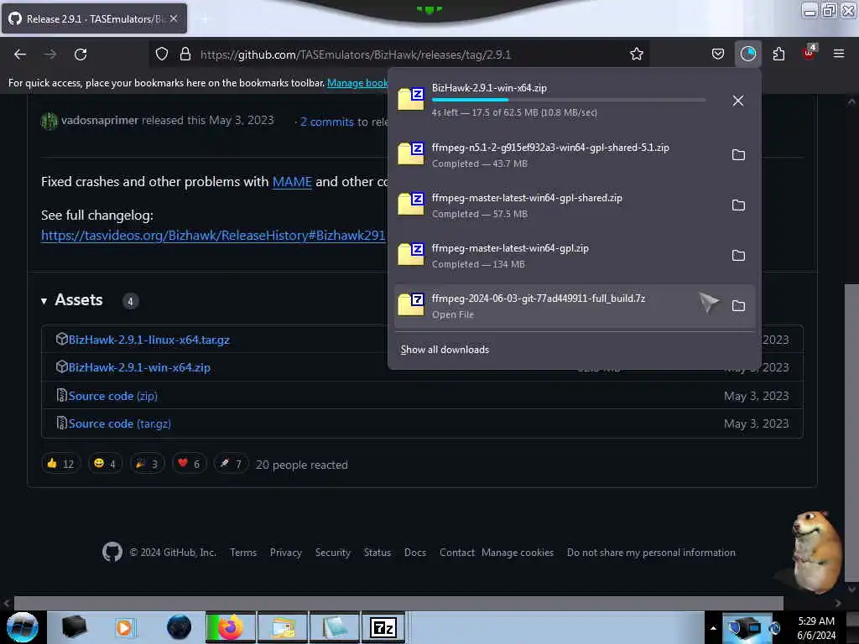The width and height of the screenshot is (859, 644).
Task: Select the Release 2.9.1 browser tab
Action: (x=94, y=18)
